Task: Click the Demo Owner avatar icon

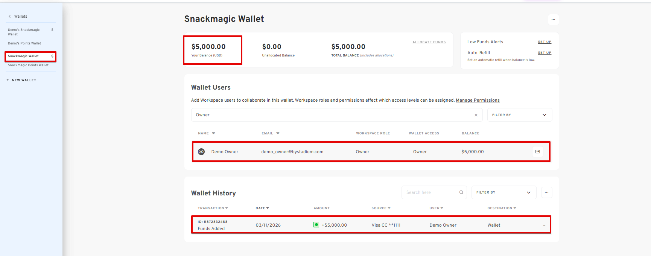Action: pos(201,152)
